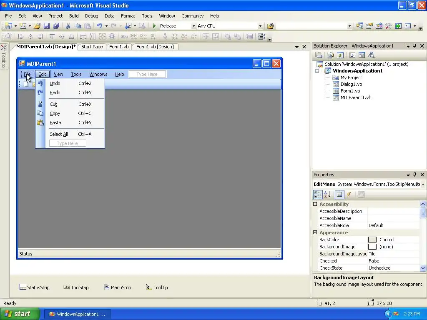Open the active files dropdown arrow beside the document tabs
The height and width of the screenshot is (320, 427).
click(297, 47)
